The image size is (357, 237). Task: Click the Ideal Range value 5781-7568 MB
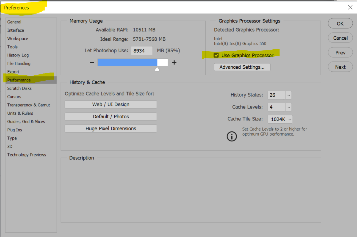(149, 39)
